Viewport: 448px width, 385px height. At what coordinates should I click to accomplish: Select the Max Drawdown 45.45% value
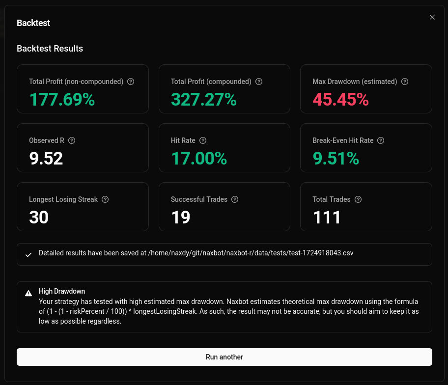click(340, 100)
